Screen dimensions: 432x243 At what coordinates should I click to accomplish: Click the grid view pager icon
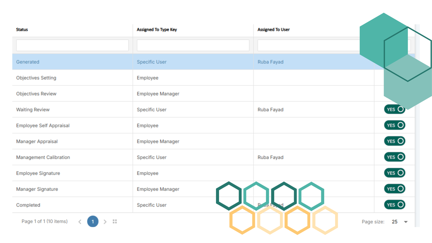(115, 222)
